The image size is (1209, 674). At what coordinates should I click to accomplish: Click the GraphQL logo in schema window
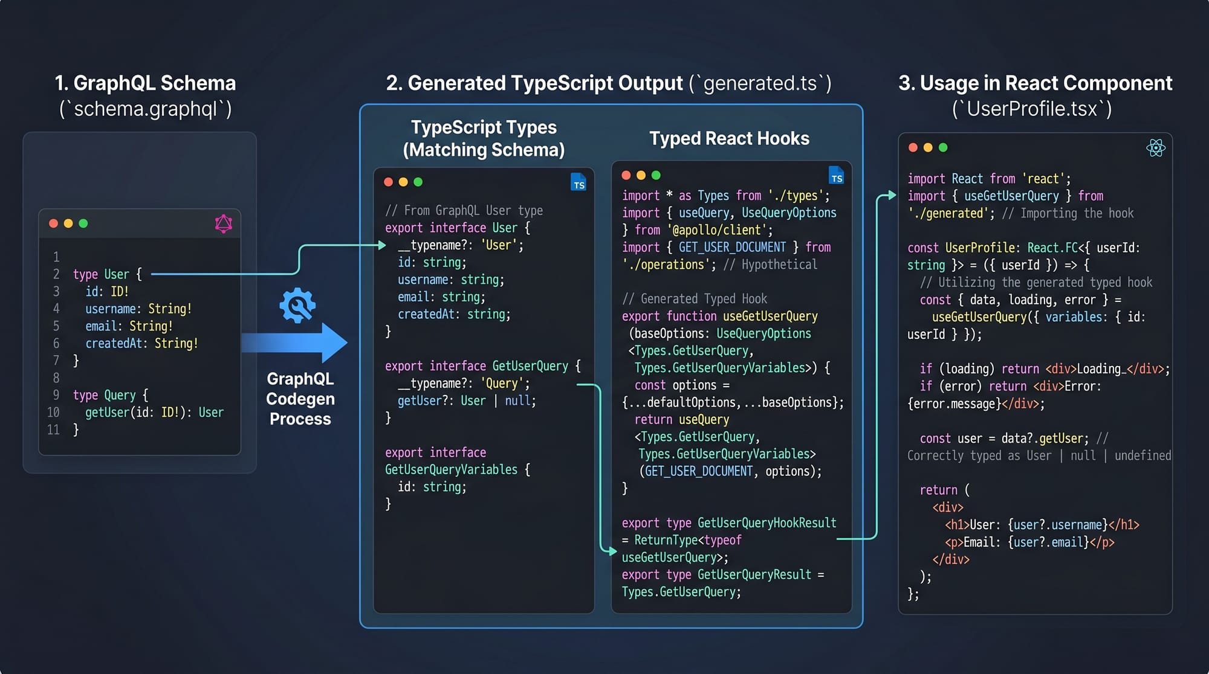point(224,223)
